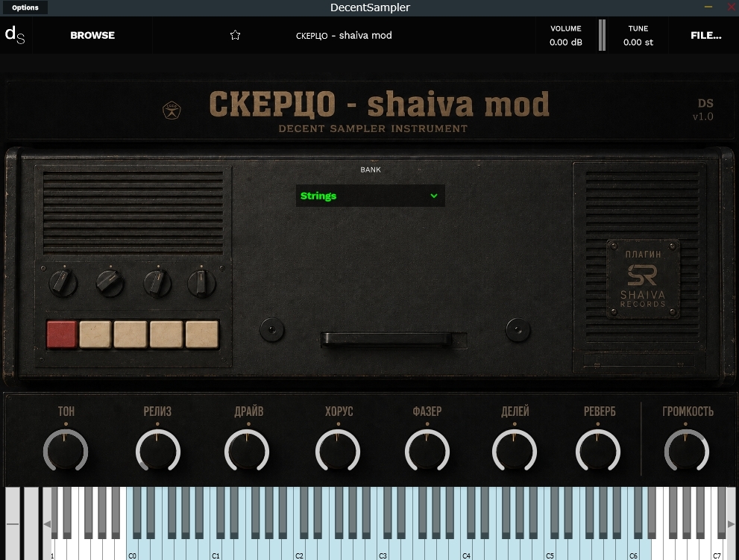Click the volume level meter bar
739x560 pixels.
tap(602, 35)
